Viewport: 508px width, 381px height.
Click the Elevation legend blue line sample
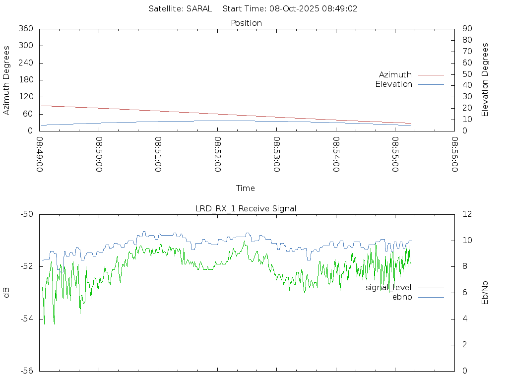431,84
